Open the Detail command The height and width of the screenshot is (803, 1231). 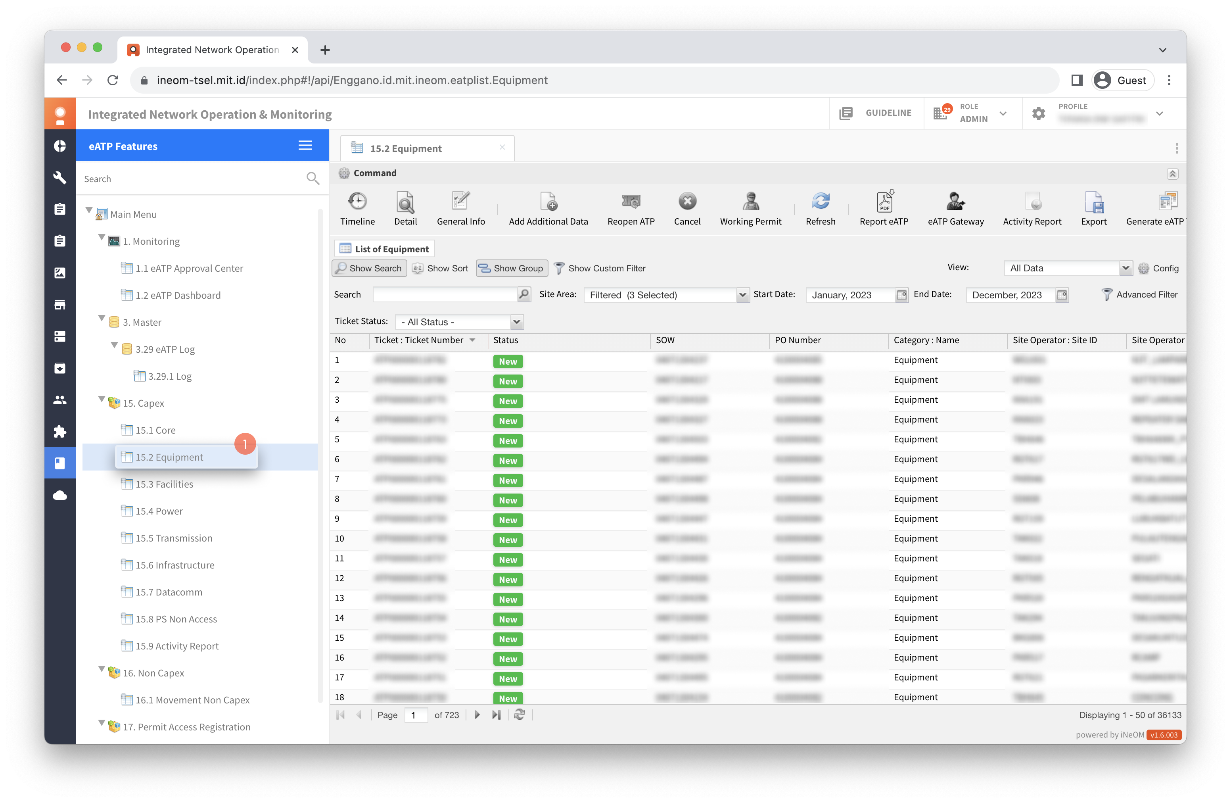405,209
